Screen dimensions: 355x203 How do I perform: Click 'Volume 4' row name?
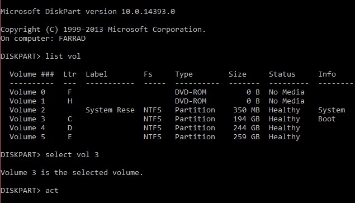[27, 128]
